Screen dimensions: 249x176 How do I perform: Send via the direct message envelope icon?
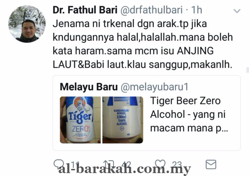tap(211, 164)
